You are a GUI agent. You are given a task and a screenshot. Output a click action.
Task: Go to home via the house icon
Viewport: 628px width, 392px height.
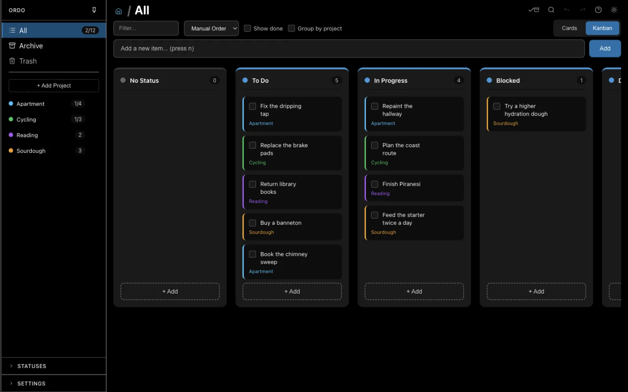point(119,11)
